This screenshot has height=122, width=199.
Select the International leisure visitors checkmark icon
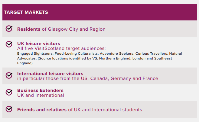point(9,75)
